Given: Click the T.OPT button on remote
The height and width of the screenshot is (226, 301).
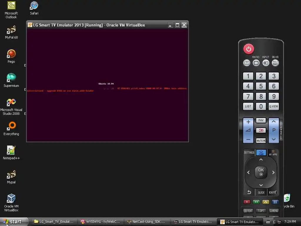Looking at the screenshot, I should 261,211.
